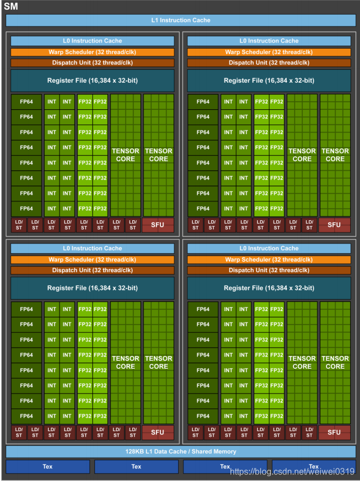Pick Dispatch Unit in top-left partition
The height and width of the screenshot is (482, 360).
pos(92,63)
